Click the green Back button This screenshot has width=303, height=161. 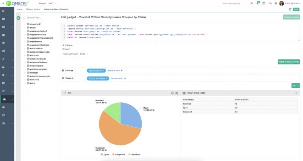pyautogui.click(x=297, y=9)
